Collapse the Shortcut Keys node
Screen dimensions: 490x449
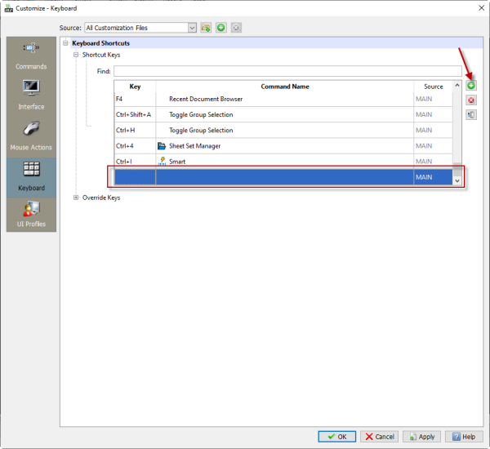[x=77, y=55]
